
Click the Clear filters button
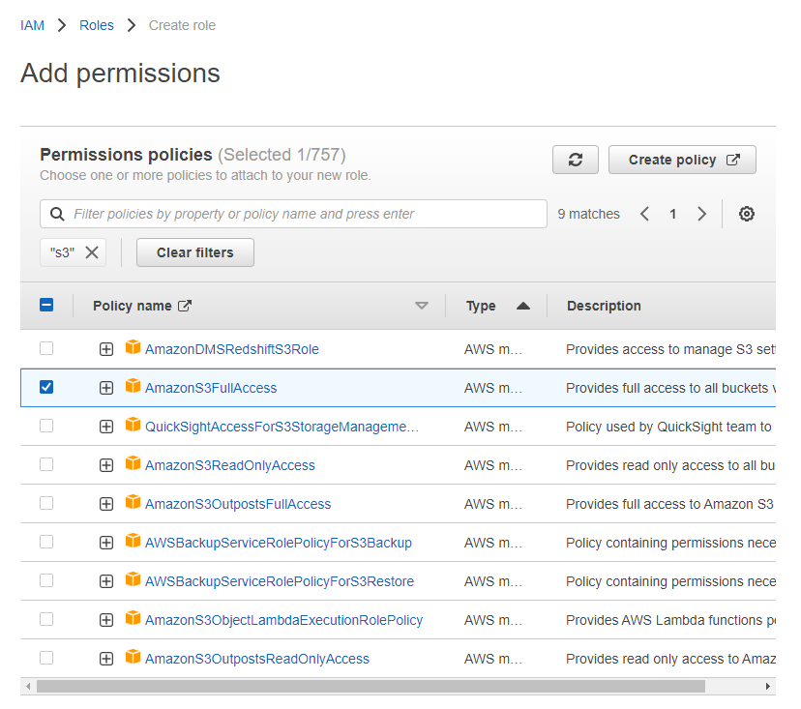click(195, 252)
